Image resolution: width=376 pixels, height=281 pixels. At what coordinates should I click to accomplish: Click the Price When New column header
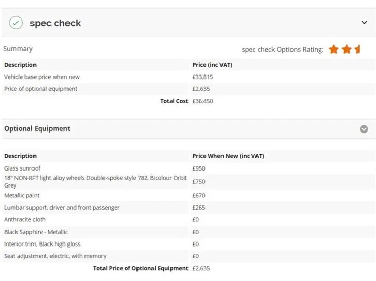click(228, 156)
